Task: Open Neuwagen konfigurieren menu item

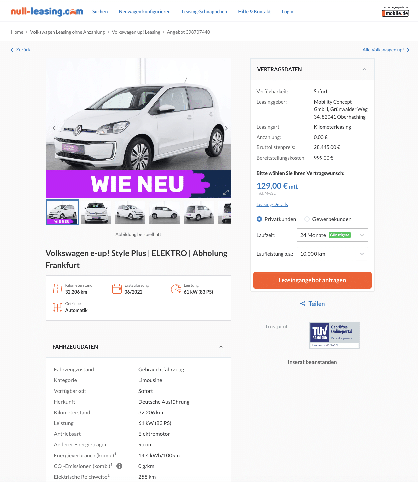Action: pos(145,12)
